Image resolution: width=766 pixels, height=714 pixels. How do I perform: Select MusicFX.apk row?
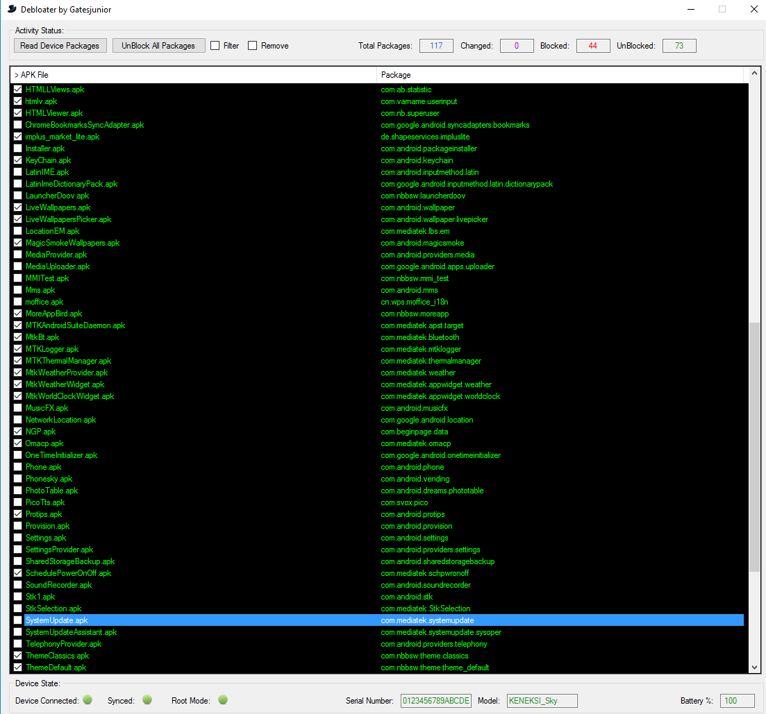coord(377,408)
